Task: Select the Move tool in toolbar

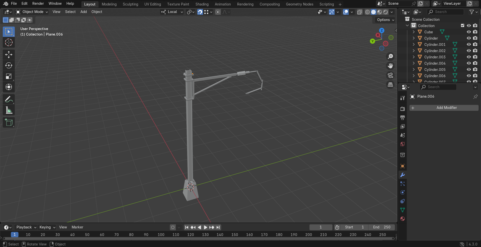Action: [x=9, y=55]
